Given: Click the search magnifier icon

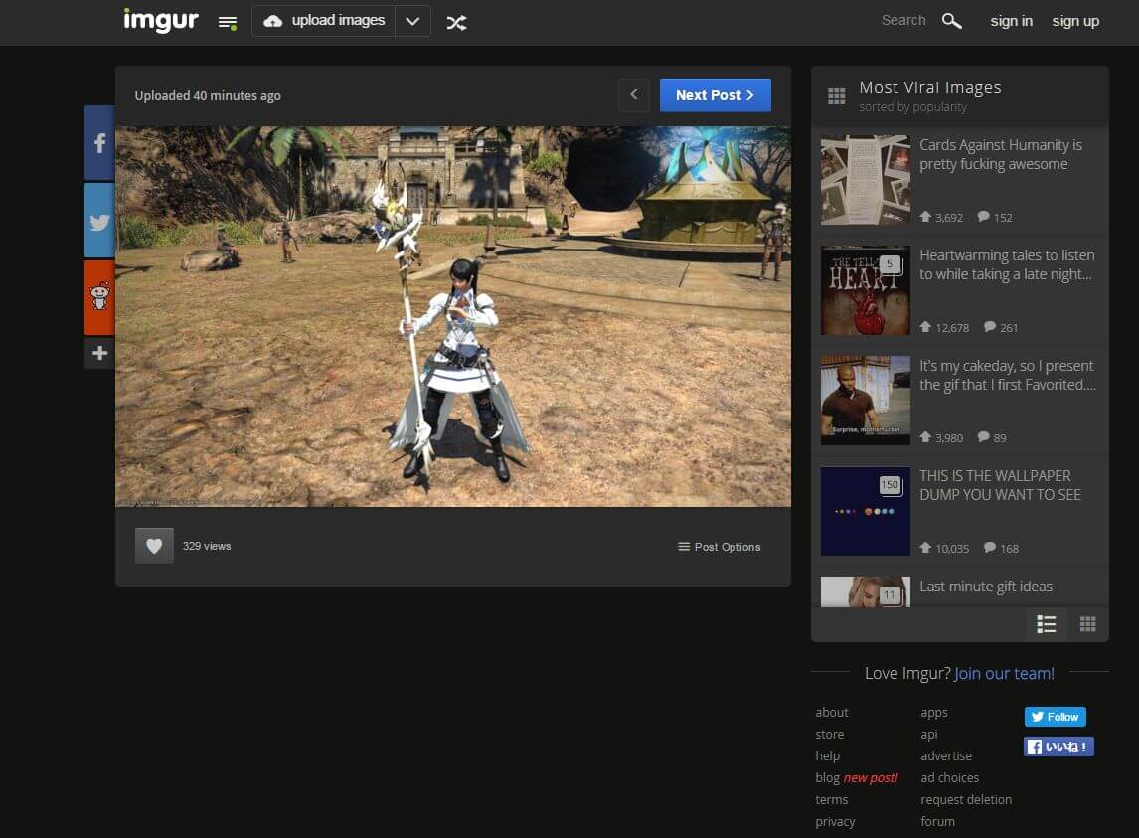Looking at the screenshot, I should coord(951,21).
